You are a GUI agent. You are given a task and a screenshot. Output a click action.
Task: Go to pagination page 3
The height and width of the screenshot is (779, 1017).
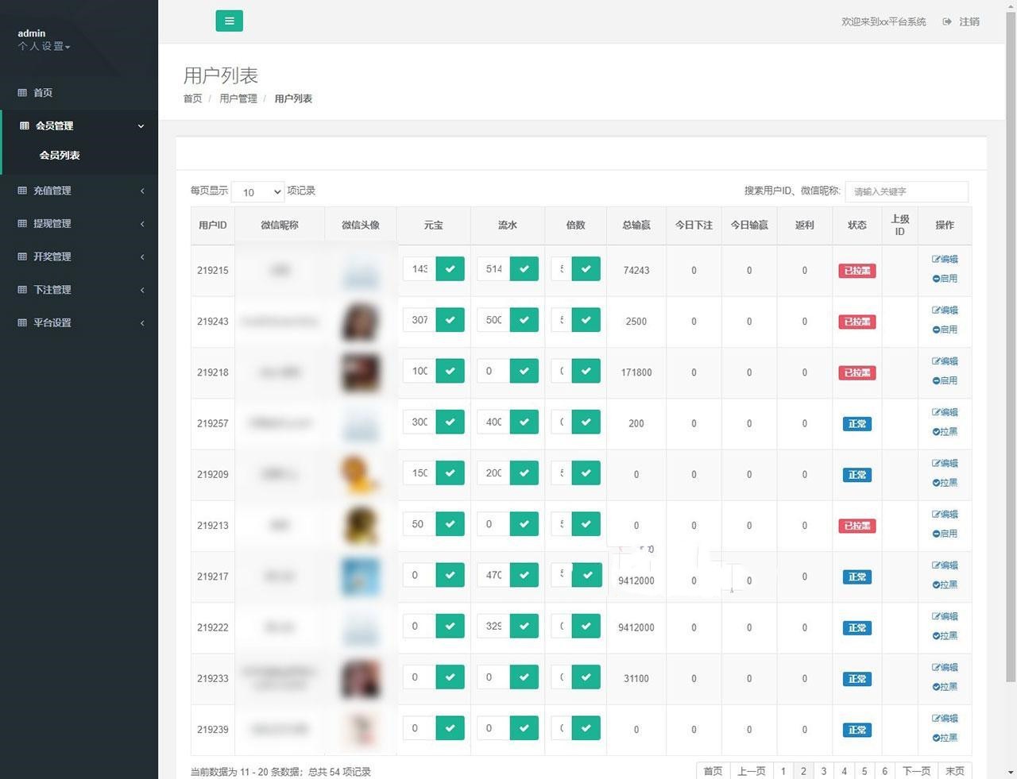pyautogui.click(x=824, y=771)
